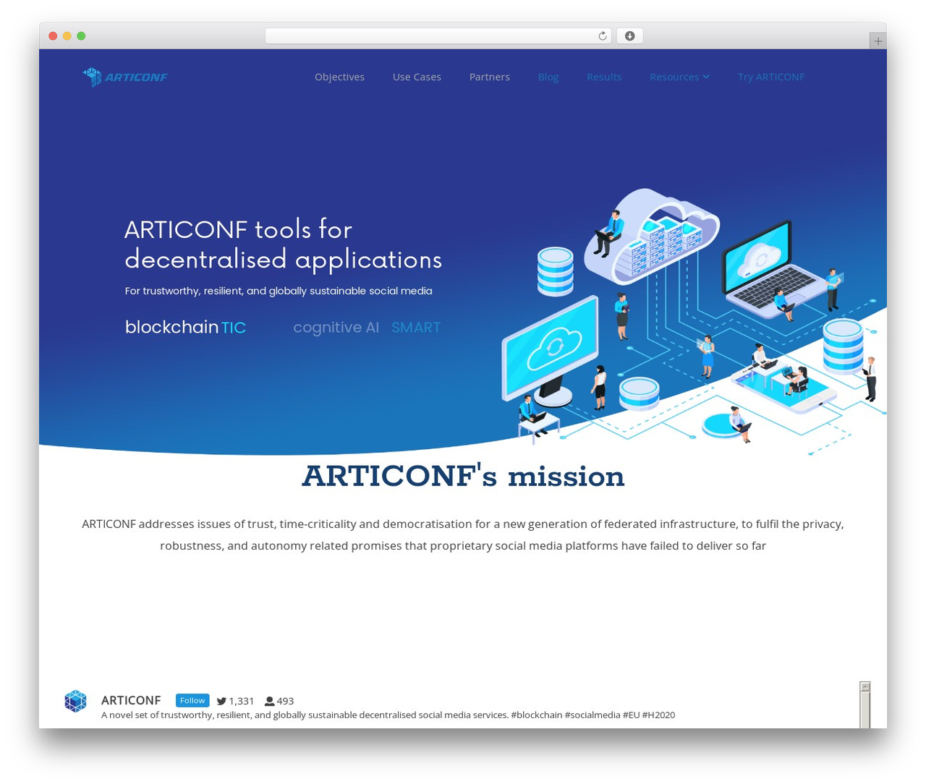Click the Twitter widget scrollbar up arrow
Image resolution: width=926 pixels, height=784 pixels.
[x=865, y=686]
